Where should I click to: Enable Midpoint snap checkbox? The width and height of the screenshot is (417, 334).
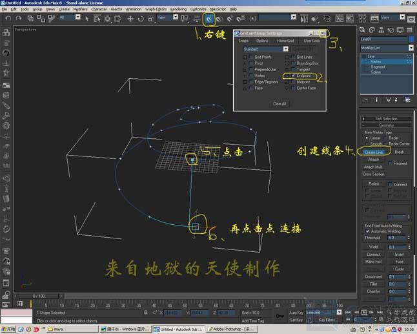coord(293,82)
